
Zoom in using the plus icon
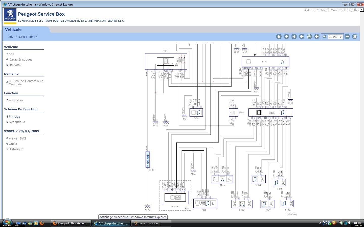coord(317,37)
